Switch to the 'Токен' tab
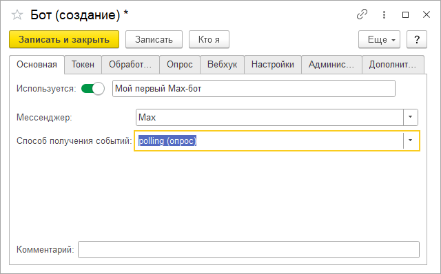The height and width of the screenshot is (274, 441). (x=83, y=65)
